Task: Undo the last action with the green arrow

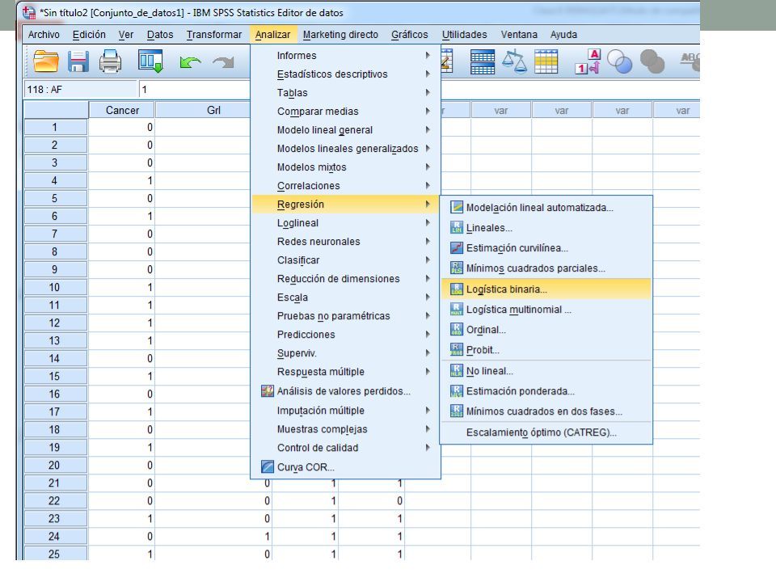Action: 191,62
